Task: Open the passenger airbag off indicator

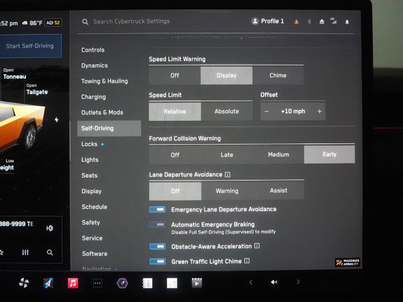Action: coord(347,262)
